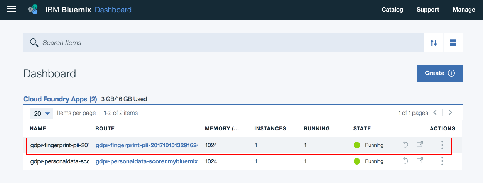Image resolution: width=483 pixels, height=183 pixels.
Task: Click the NAME column header
Action: [38, 128]
